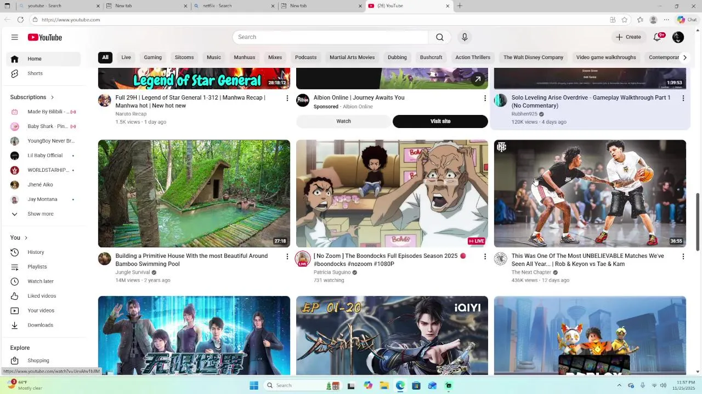Switch to the youtube - Search browser tab
Viewport: 702px width, 394px height.
pos(58,6)
